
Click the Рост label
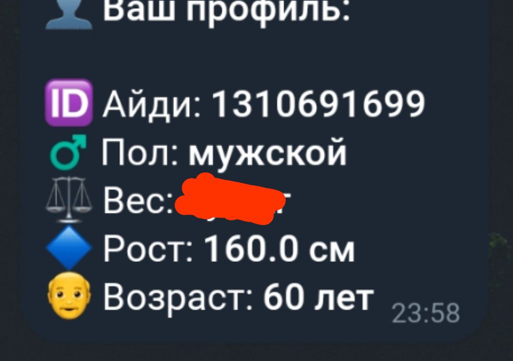pyautogui.click(x=148, y=249)
